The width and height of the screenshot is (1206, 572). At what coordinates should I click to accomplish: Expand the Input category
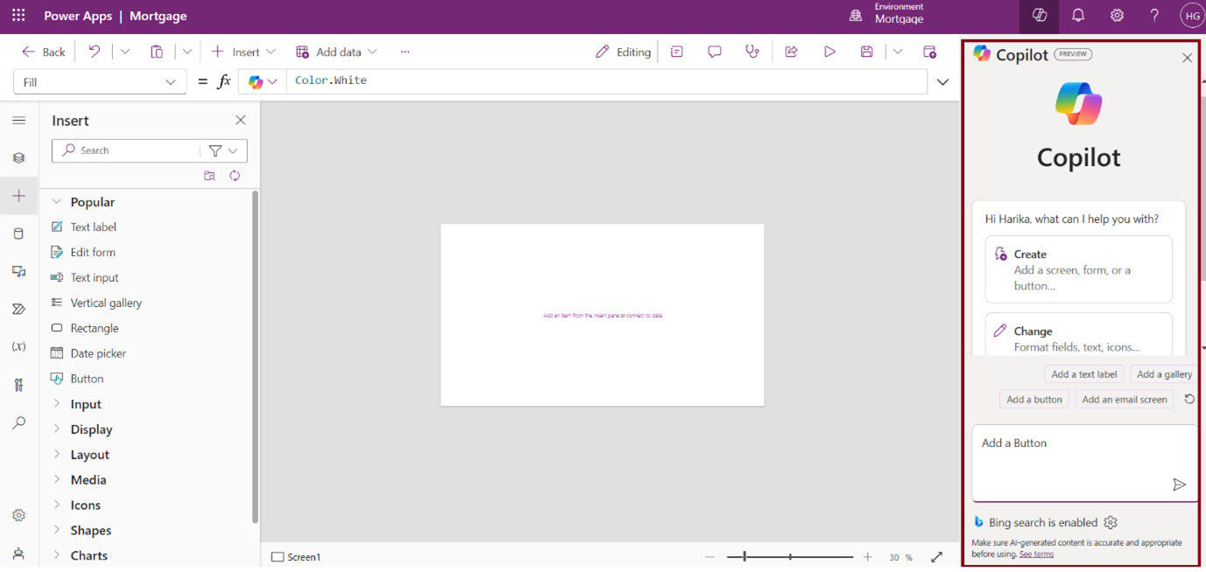(86, 404)
